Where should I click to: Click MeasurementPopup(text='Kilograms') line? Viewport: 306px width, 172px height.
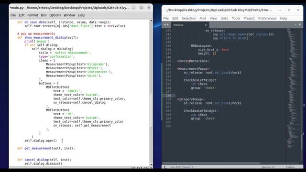(x=77, y=64)
